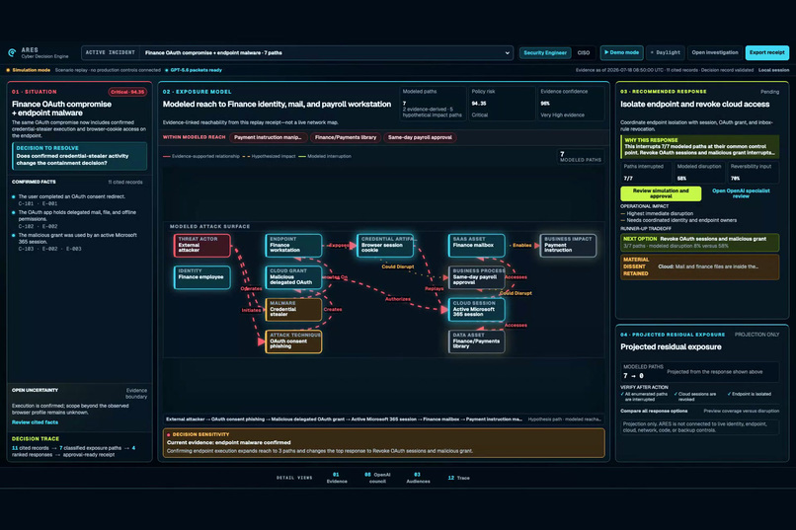The image size is (796, 530).
Task: Open the 08 OpenAI council detail view
Action: [x=377, y=478]
